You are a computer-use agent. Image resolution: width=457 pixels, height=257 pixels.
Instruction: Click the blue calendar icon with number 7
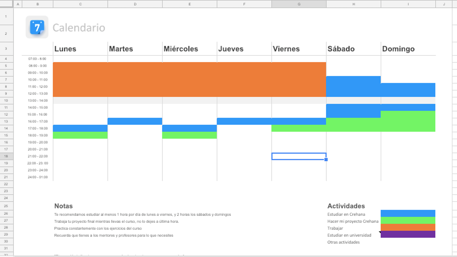coord(37,27)
